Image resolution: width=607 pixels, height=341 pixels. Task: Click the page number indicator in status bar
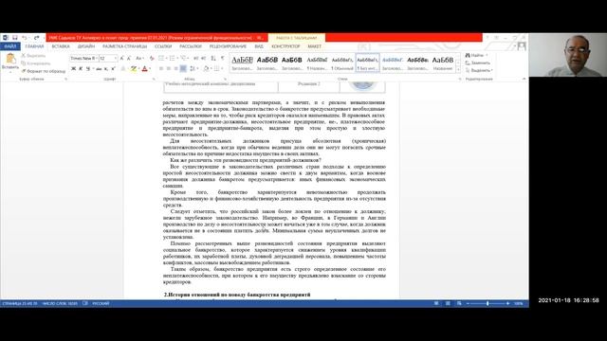pos(20,304)
